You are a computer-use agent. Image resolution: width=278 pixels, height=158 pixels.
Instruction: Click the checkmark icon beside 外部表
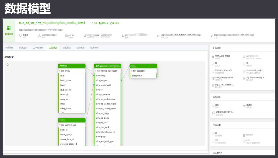[x=244, y=64]
